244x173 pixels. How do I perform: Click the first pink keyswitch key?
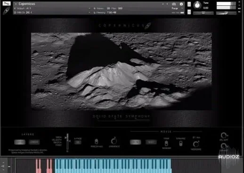[37, 171]
